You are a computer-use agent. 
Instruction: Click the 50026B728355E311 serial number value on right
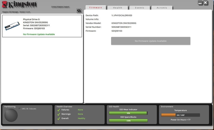click(x=121, y=27)
